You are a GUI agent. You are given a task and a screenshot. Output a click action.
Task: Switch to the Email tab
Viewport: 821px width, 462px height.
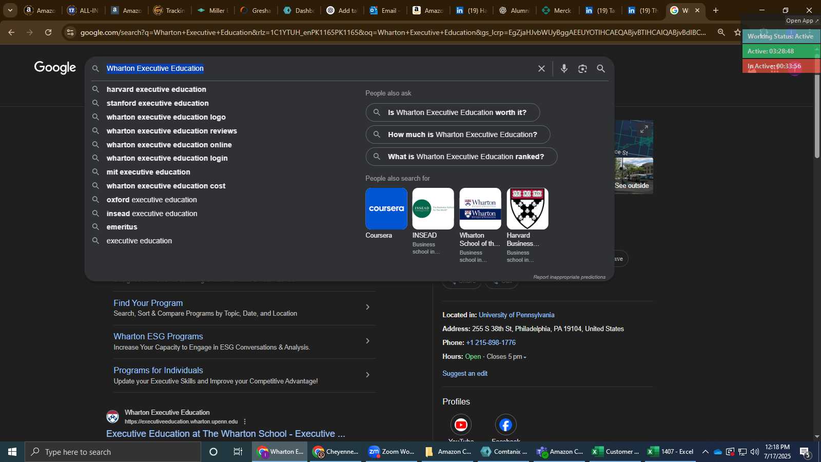tap(384, 10)
